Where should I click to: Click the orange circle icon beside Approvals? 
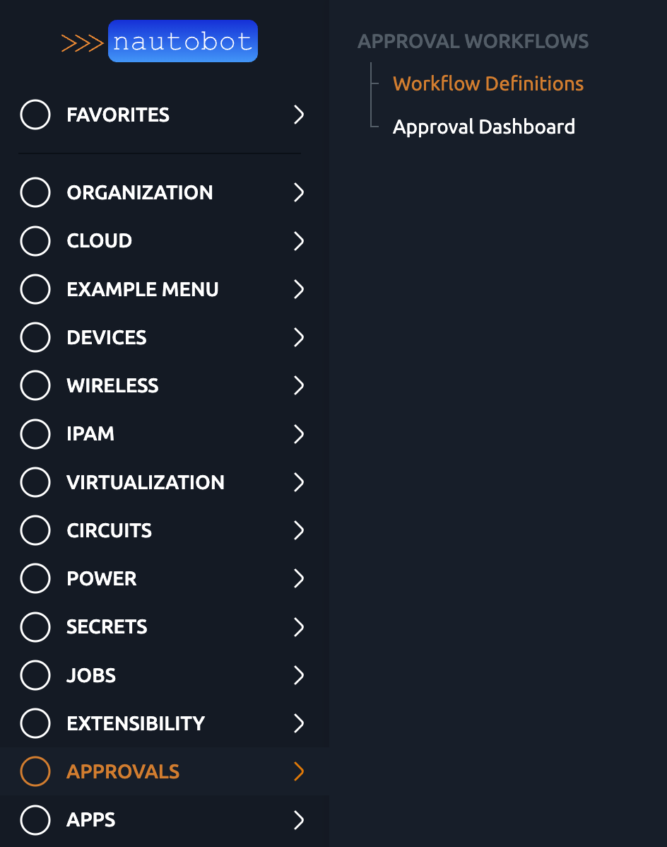35,771
